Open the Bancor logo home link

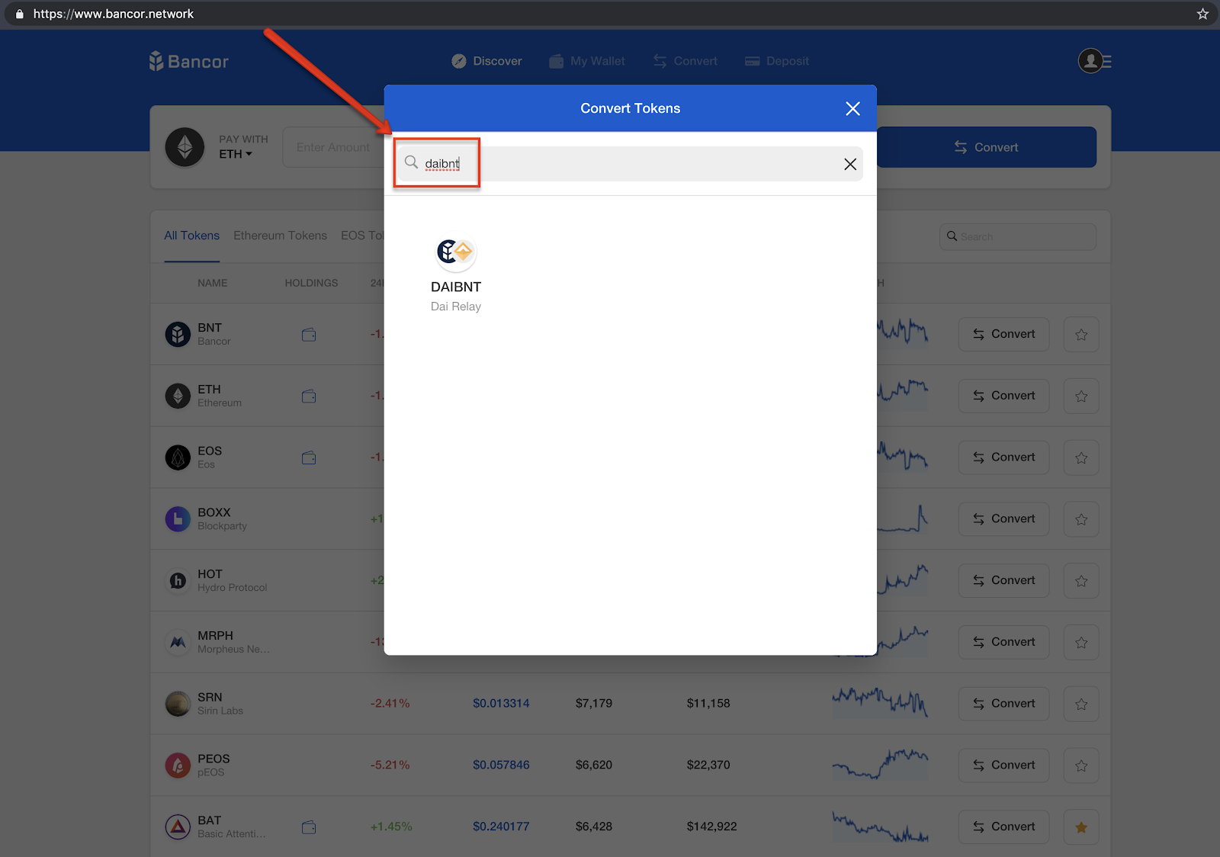coord(189,61)
